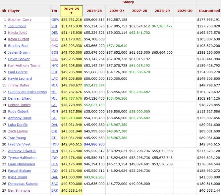Open Fred VanVleet's player page

coord(20,144)
